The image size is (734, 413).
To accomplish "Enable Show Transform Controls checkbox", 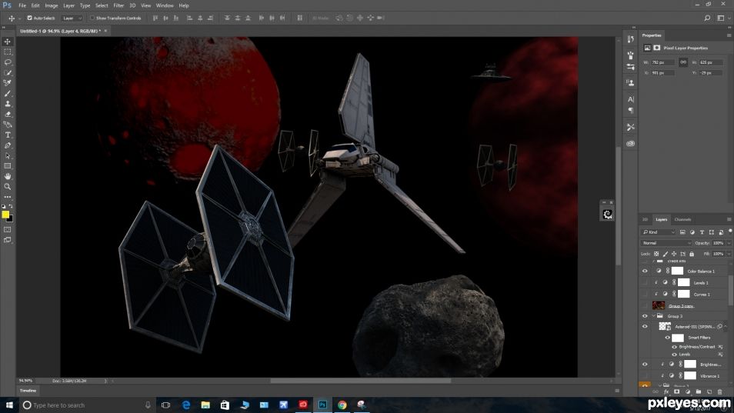I will [x=92, y=18].
